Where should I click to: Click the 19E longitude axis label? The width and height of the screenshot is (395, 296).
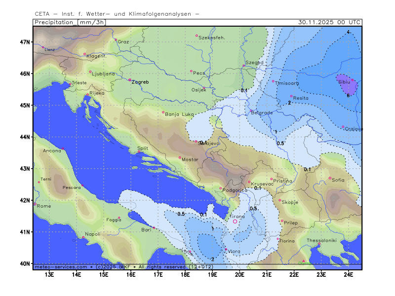tap(212, 274)
